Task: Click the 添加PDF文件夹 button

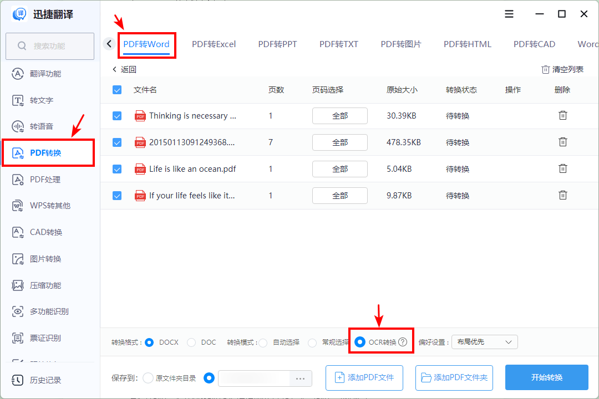Action: click(x=454, y=377)
